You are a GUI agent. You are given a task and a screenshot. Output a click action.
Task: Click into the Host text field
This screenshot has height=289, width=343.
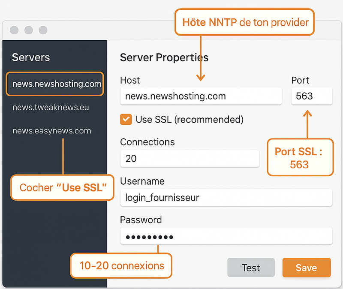201,96
